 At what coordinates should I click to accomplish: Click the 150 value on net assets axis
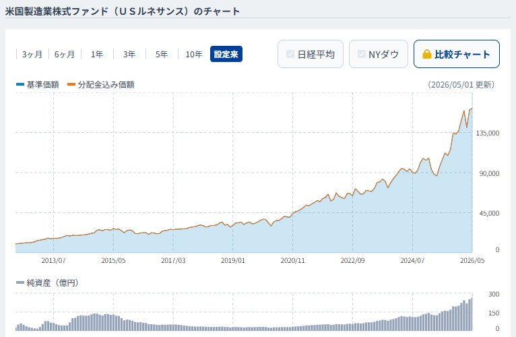(x=494, y=313)
